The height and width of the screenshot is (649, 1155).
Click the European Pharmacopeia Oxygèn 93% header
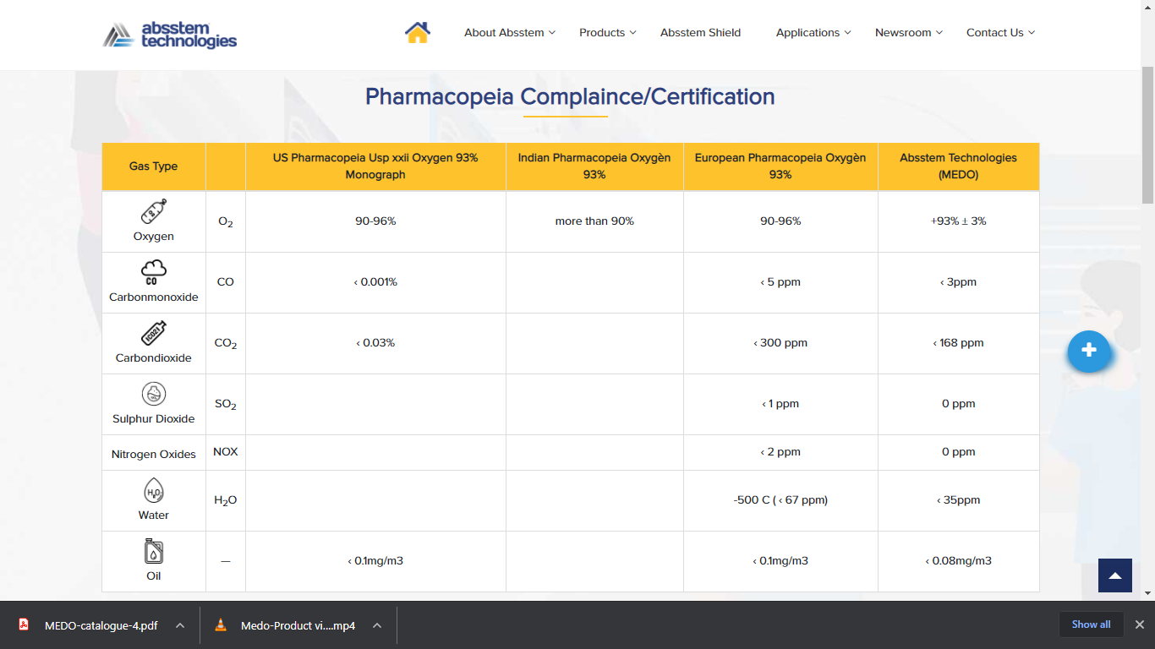coord(780,166)
